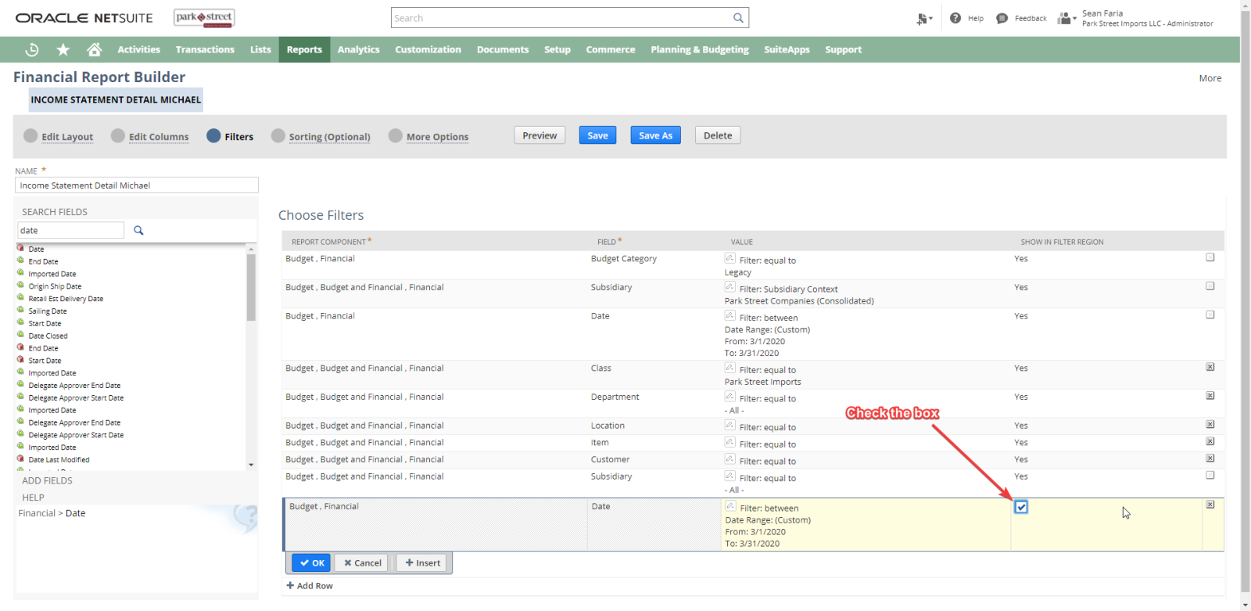
Task: Select the Date Last Modified field icon
Action: [21, 458]
